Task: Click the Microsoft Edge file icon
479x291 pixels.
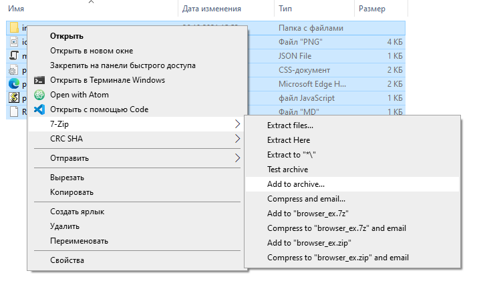Action: click(13, 84)
